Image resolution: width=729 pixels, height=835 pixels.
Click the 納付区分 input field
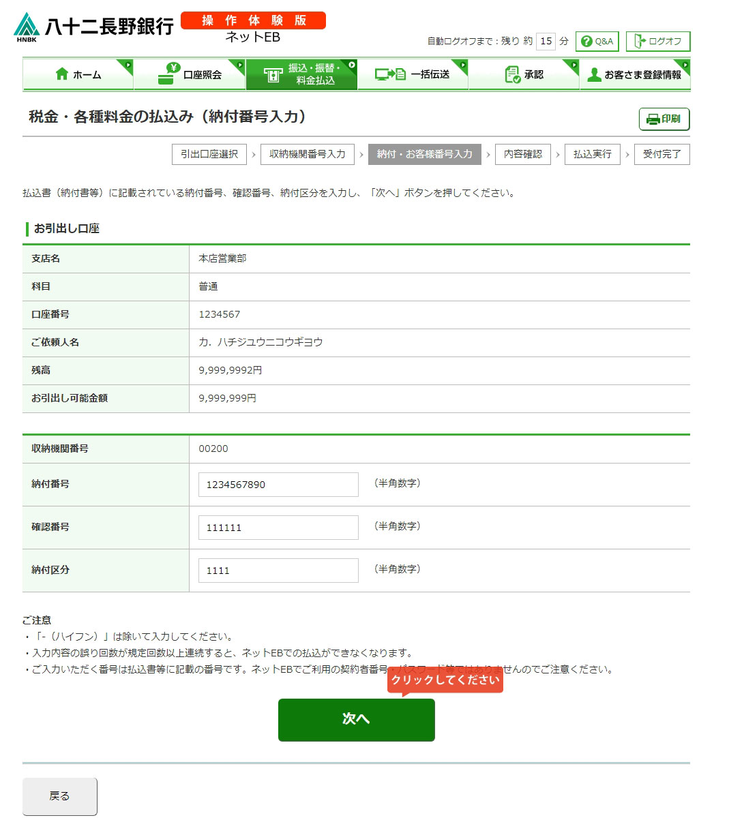278,571
